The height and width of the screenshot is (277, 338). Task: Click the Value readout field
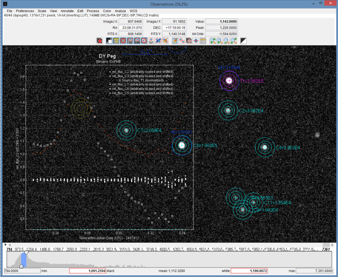(x=222, y=22)
